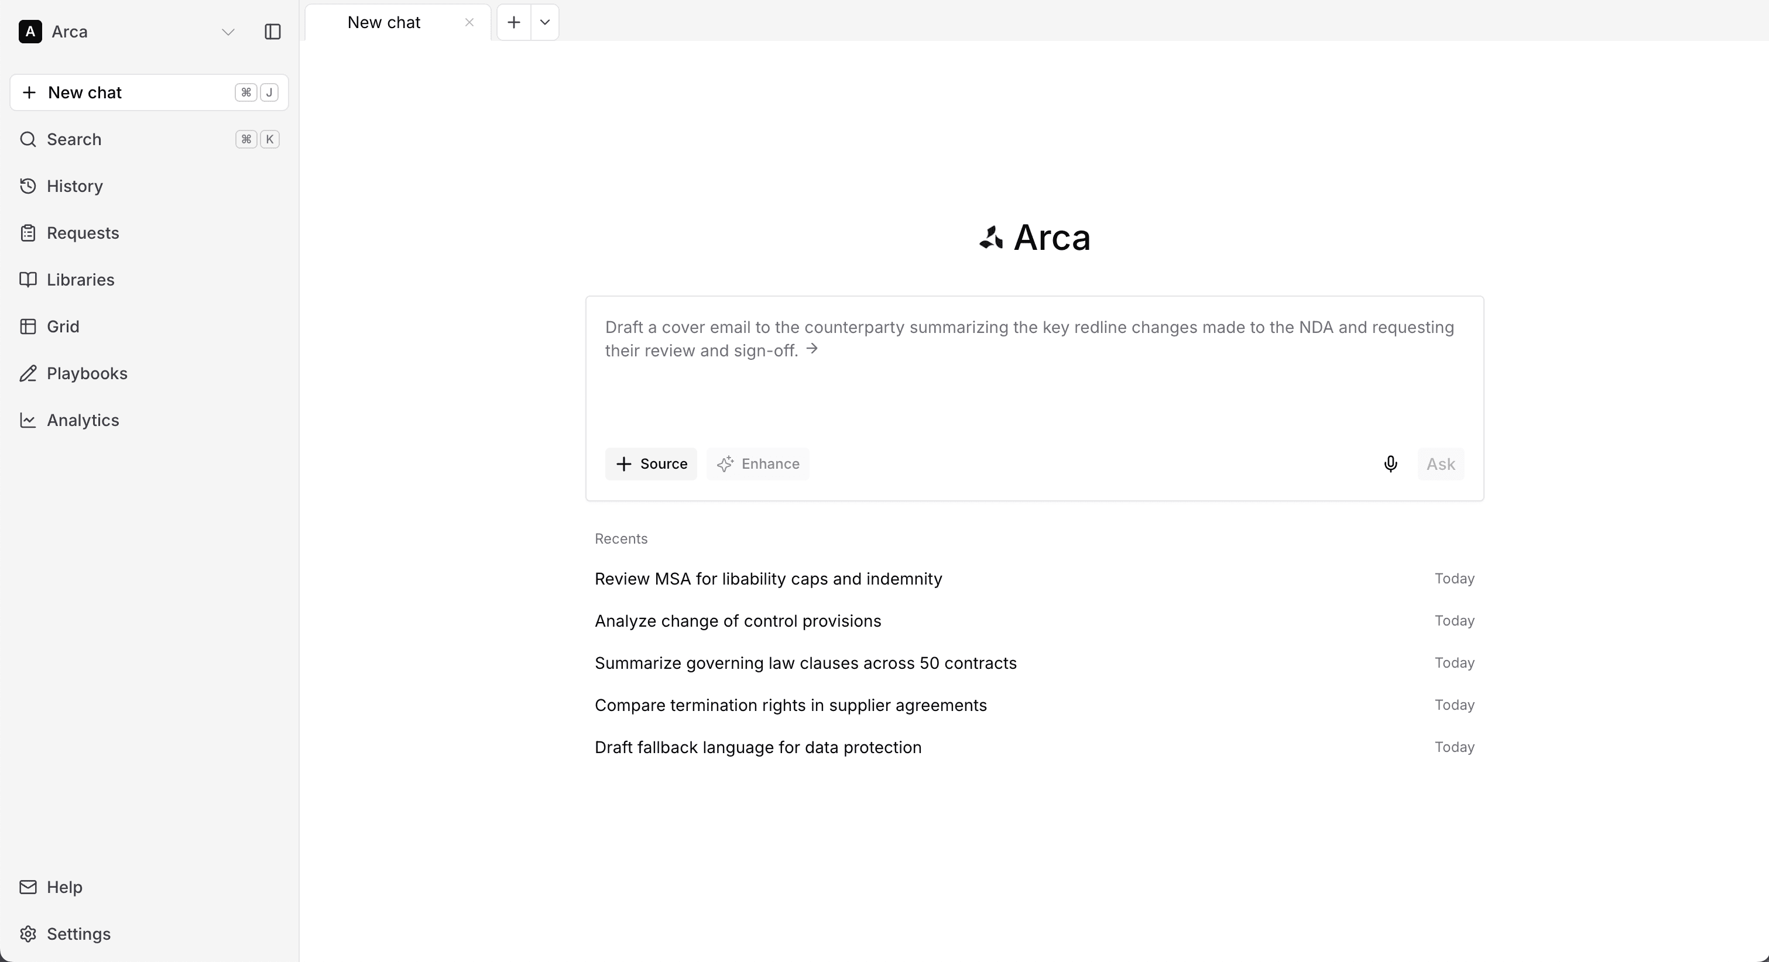Open Playbooks from the sidebar
Image resolution: width=1769 pixels, height=962 pixels.
click(87, 373)
